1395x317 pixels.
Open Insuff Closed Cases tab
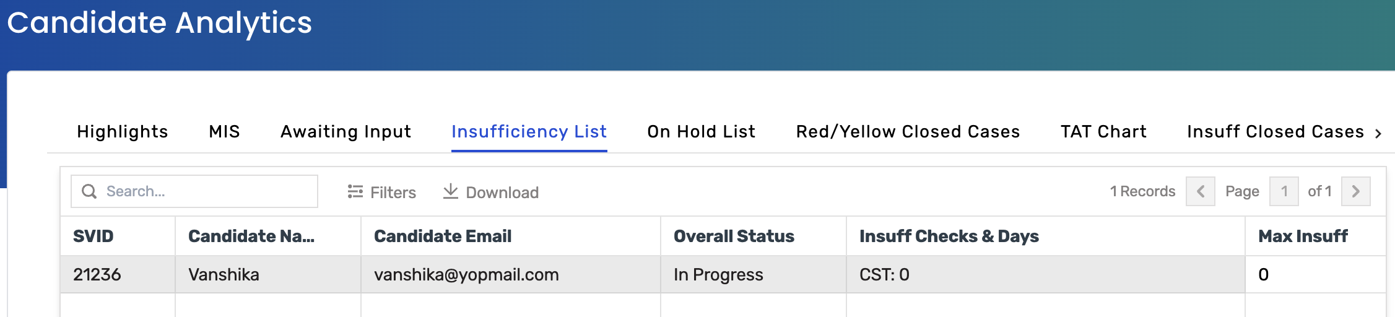[x=1275, y=132]
